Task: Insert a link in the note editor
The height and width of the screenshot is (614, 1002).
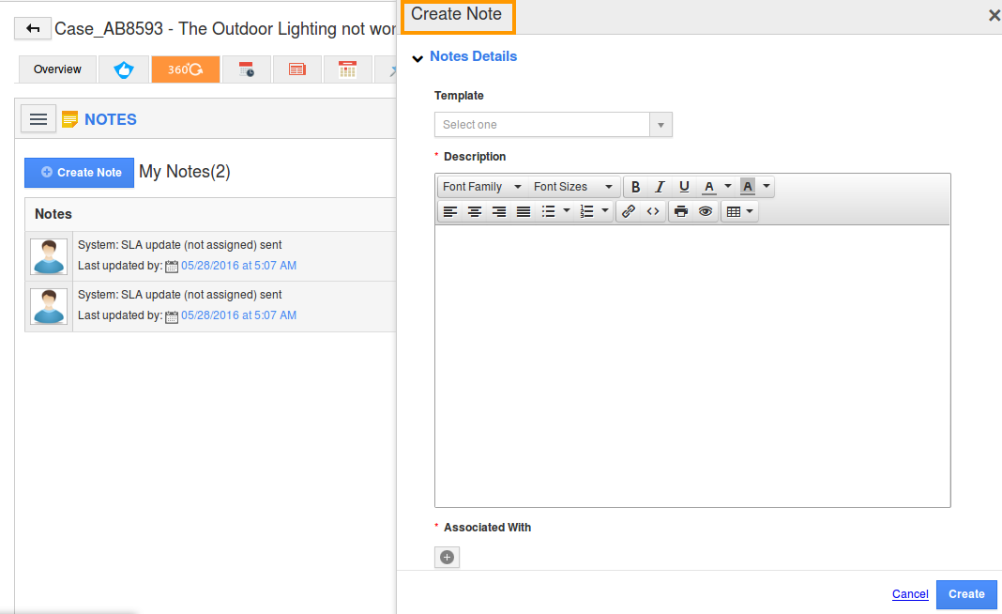Action: point(628,210)
